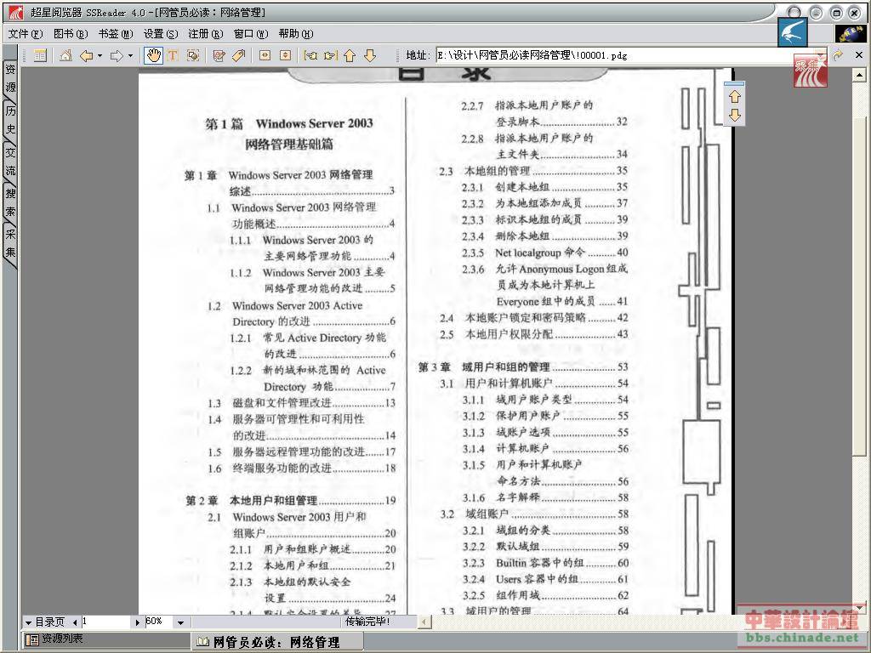
Task: Click the 地址 address path field
Action: click(630, 55)
